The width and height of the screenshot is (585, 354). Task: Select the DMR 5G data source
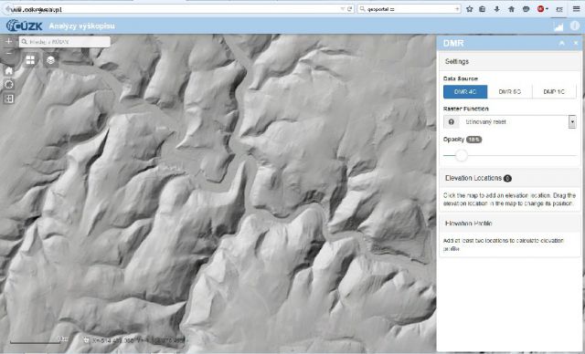[510, 91]
